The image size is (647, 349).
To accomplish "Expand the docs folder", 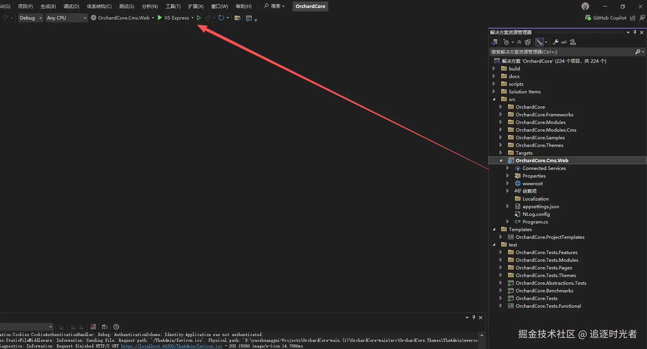I will [x=494, y=76].
